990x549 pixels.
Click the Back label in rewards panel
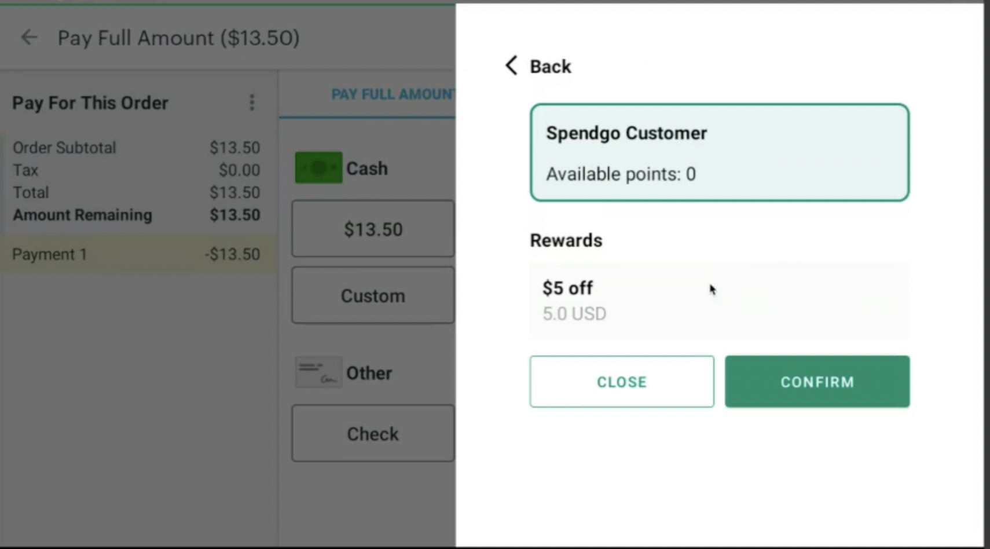551,67
